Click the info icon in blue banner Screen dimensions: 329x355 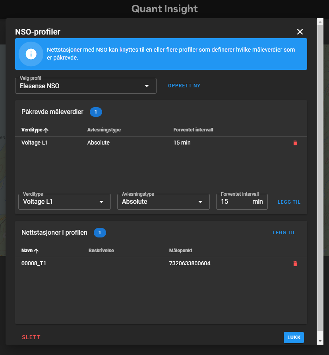31,54
